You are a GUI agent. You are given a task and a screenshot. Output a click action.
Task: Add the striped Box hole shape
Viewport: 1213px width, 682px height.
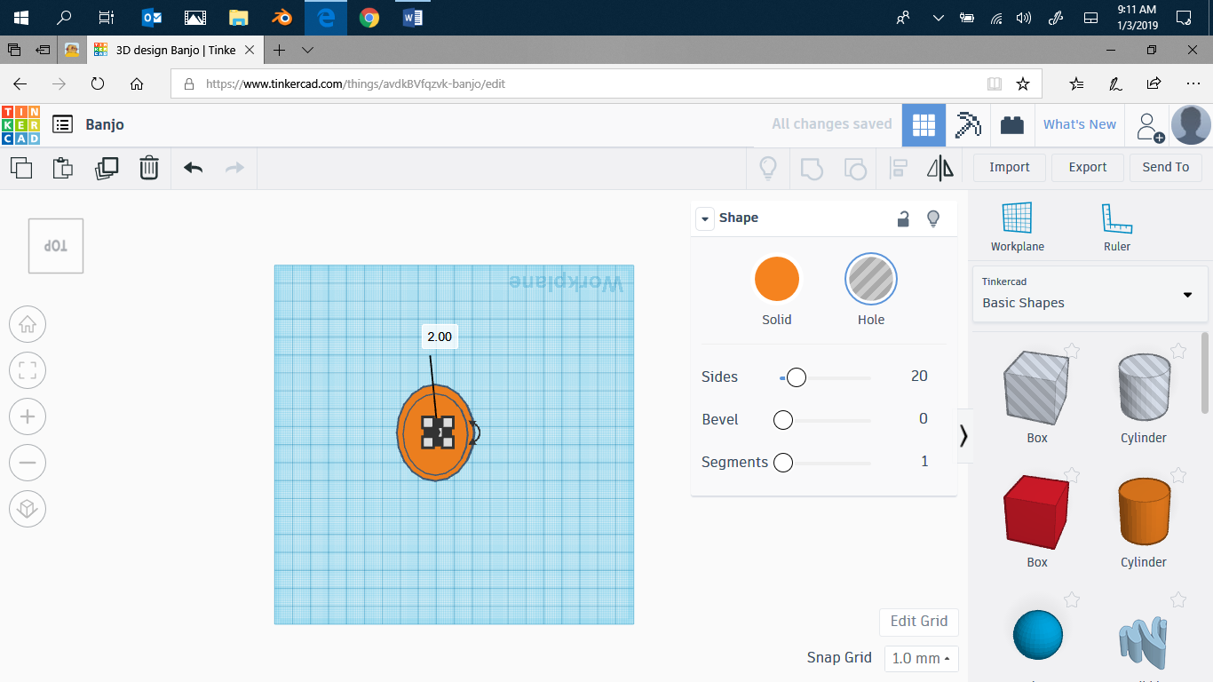1036,387
